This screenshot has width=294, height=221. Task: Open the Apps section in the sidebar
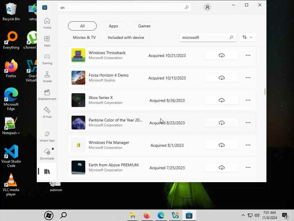click(47, 41)
